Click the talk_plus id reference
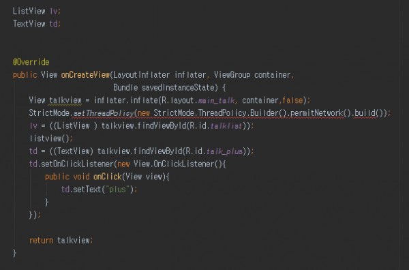This screenshot has width=409, height=270. pos(224,151)
